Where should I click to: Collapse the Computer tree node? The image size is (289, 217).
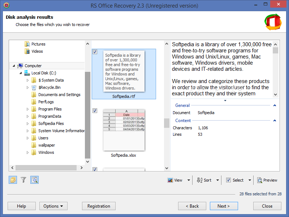[14, 66]
